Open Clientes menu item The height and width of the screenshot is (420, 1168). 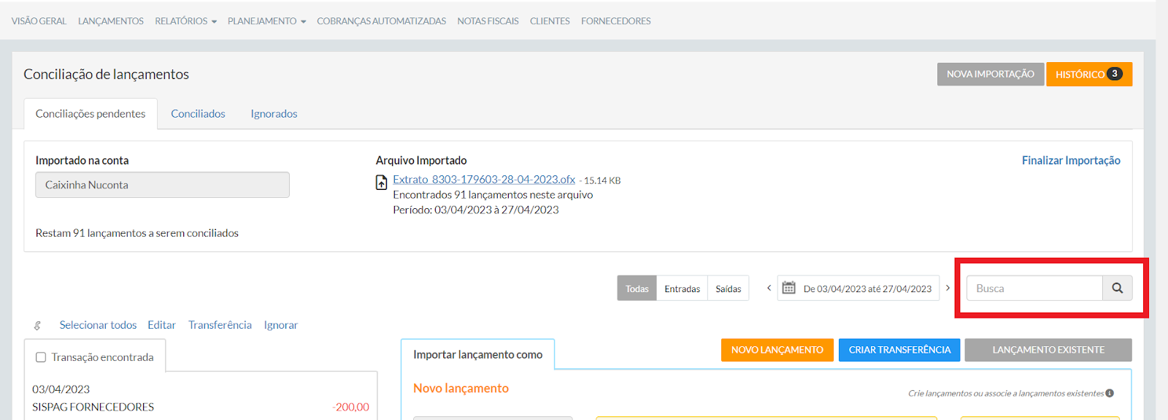click(x=550, y=21)
